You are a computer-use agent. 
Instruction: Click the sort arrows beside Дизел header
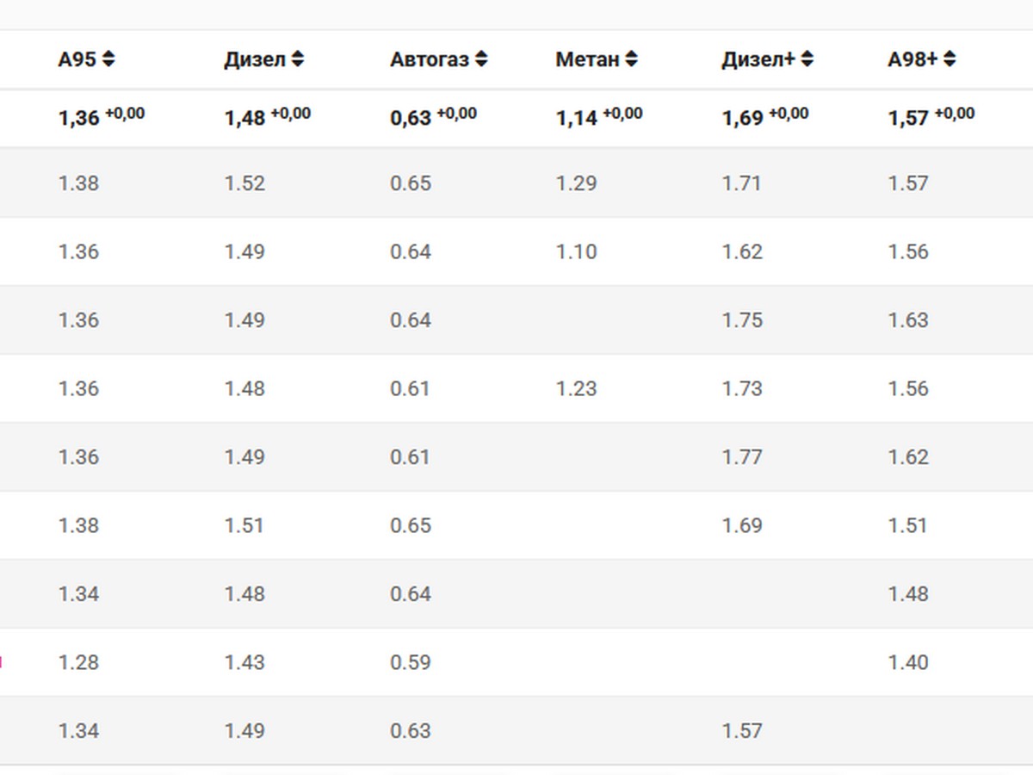[x=298, y=59]
